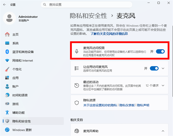Open 了解有关麦克风的详细信息 link
Viewport: 173px width, 136px height.
pos(109,34)
